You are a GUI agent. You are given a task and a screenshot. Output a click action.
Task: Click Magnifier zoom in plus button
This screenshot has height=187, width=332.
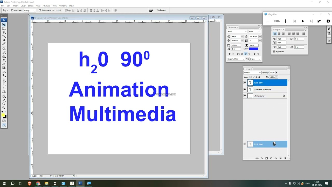(x=285, y=21)
